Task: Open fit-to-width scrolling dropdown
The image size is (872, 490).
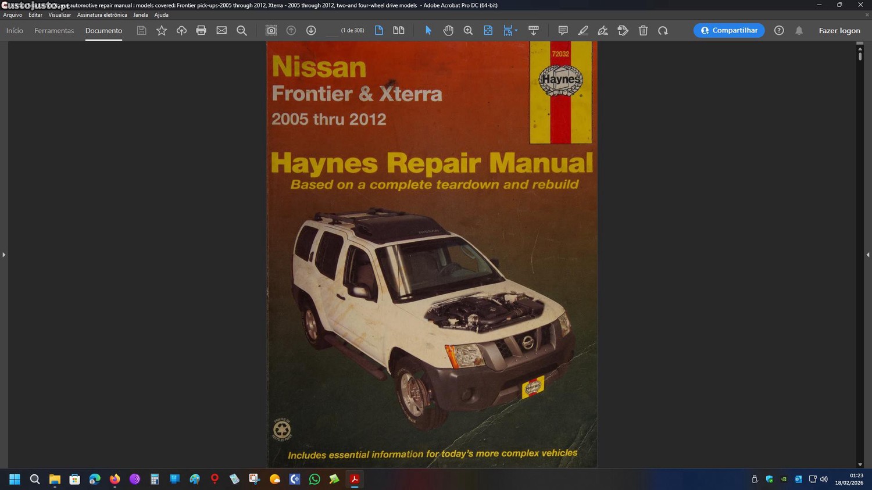Action: 510,30
